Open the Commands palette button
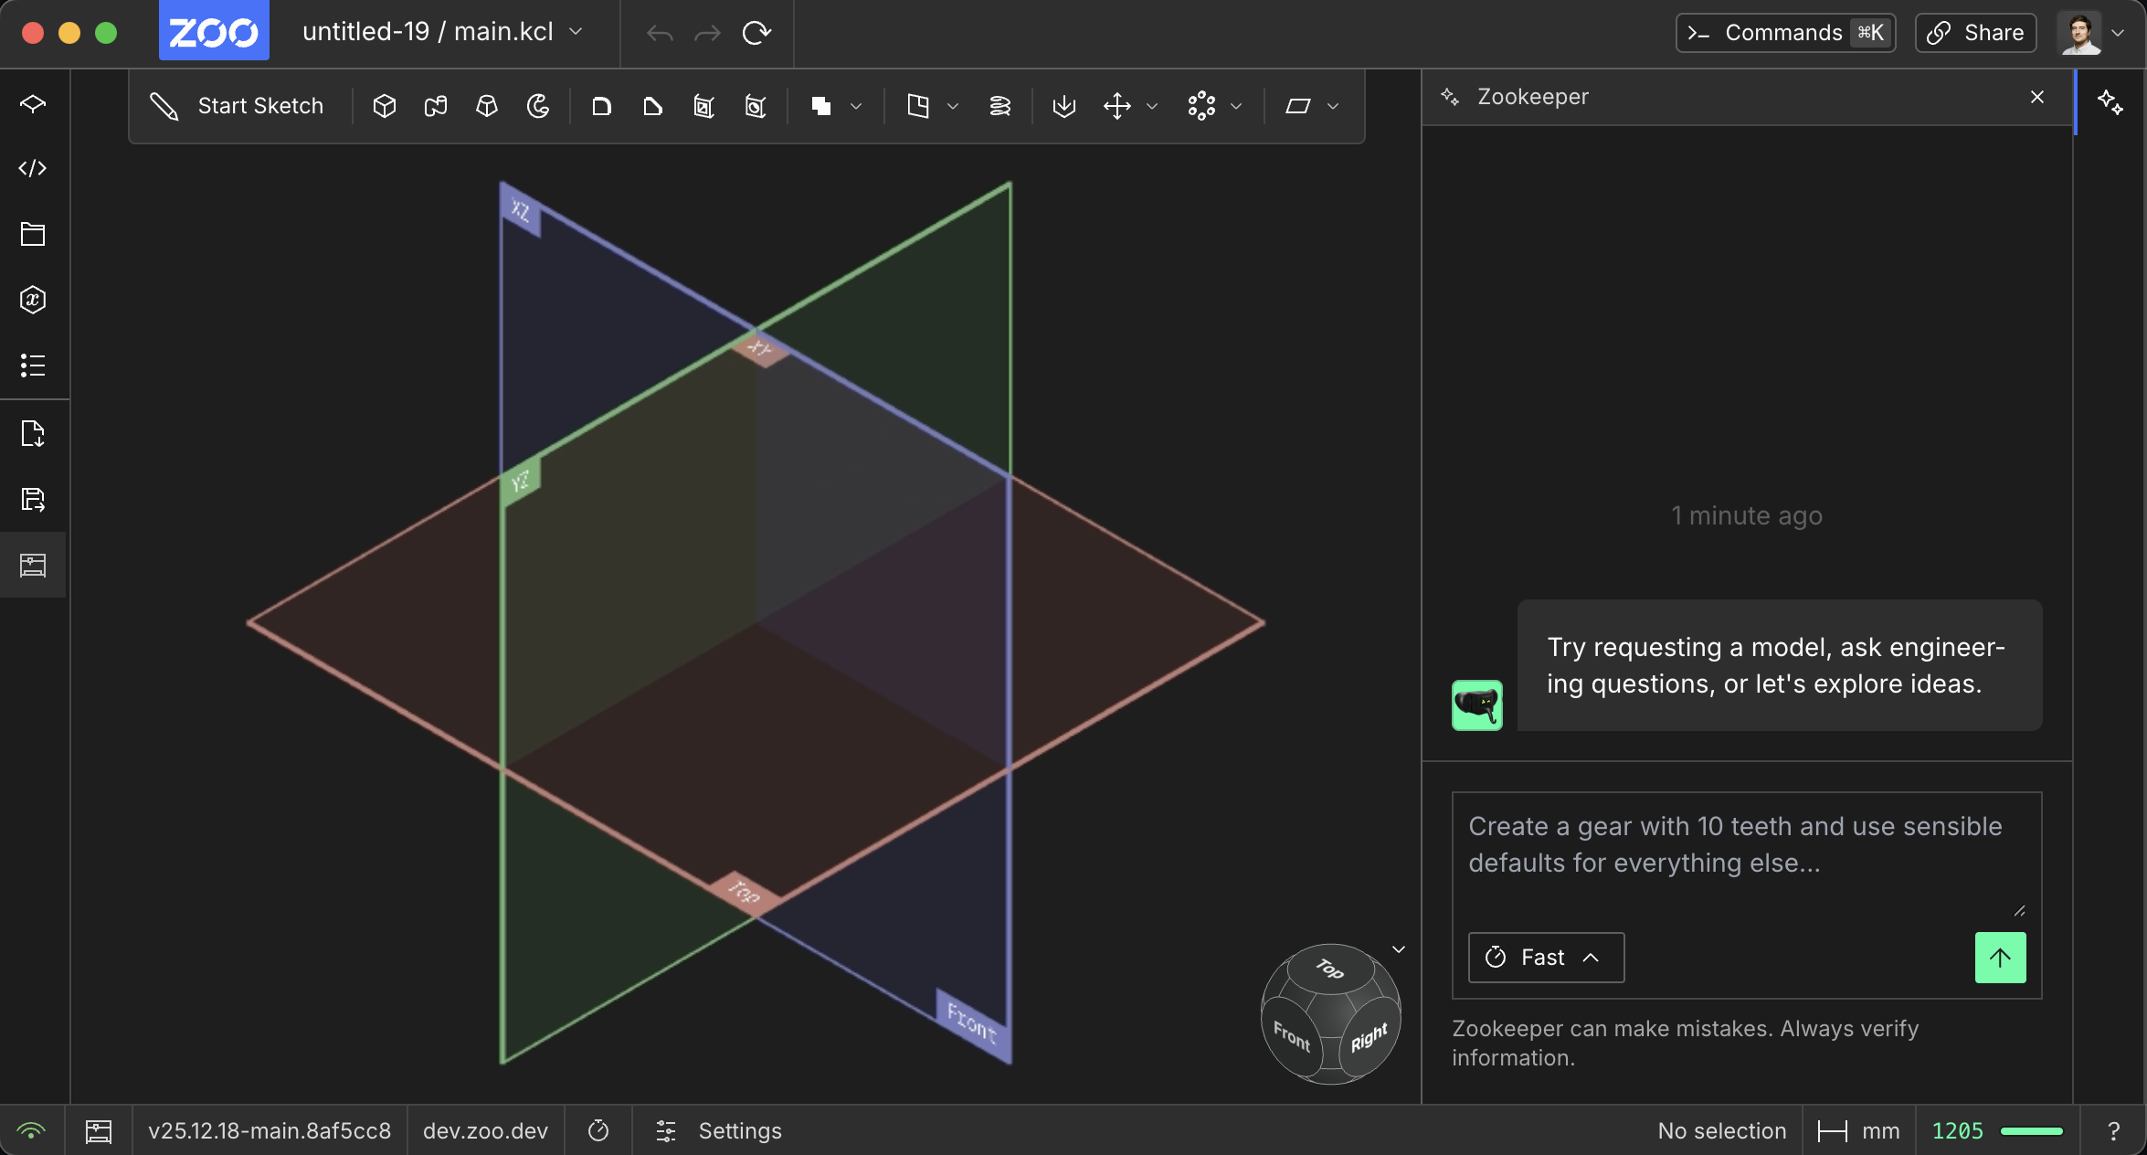2147x1155 pixels. coord(1785,33)
